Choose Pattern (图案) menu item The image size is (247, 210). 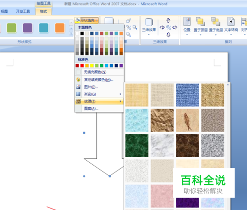pos(99,108)
